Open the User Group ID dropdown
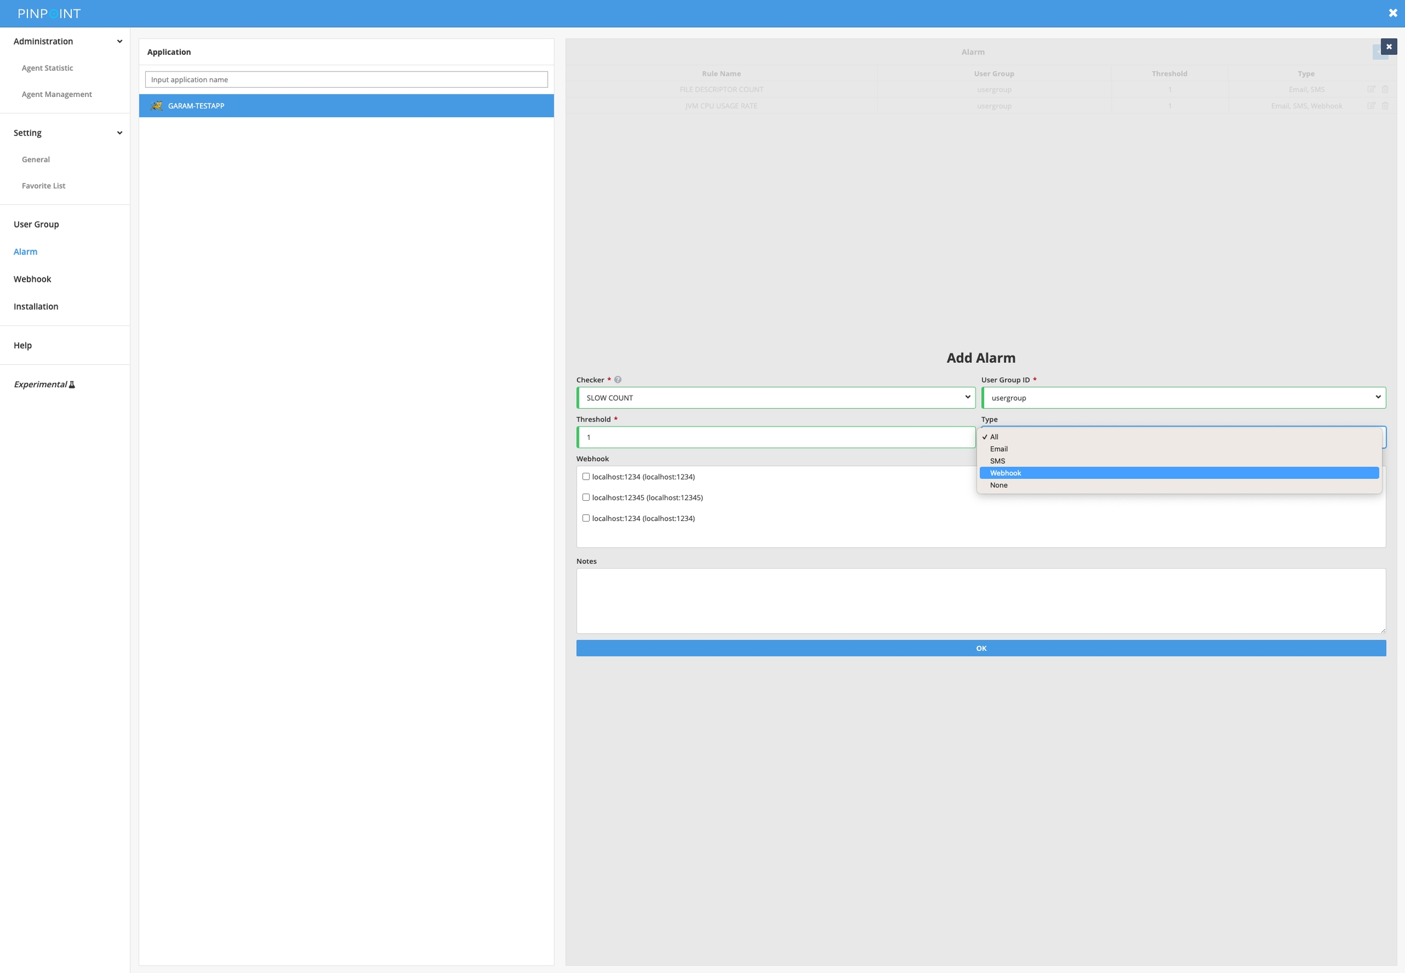Image resolution: width=1405 pixels, height=973 pixels. point(1183,398)
